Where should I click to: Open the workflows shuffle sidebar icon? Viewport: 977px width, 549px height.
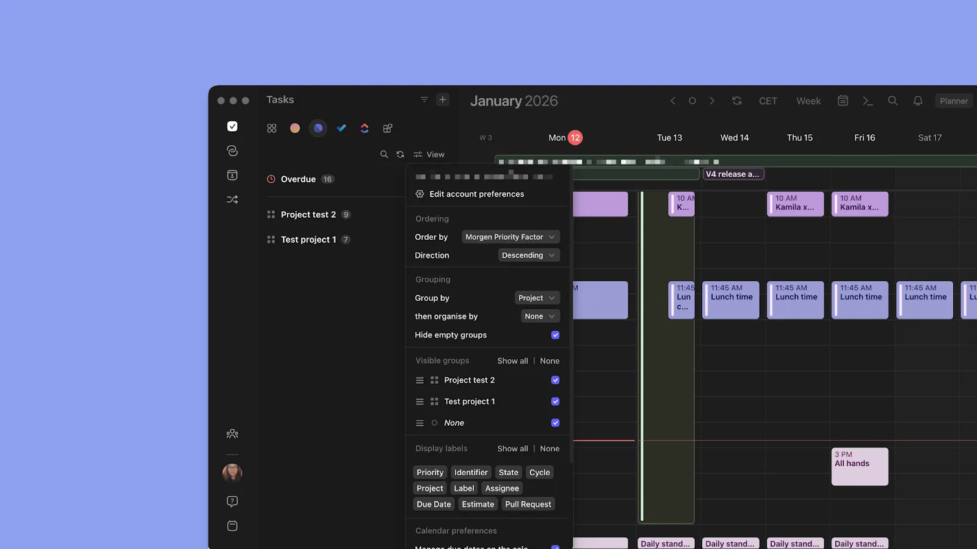point(232,199)
